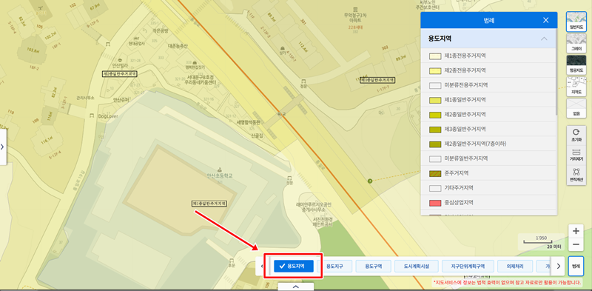Image resolution: width=592 pixels, height=291 pixels.
Task: Toggle the 용도지구 layer
Action: click(334, 266)
